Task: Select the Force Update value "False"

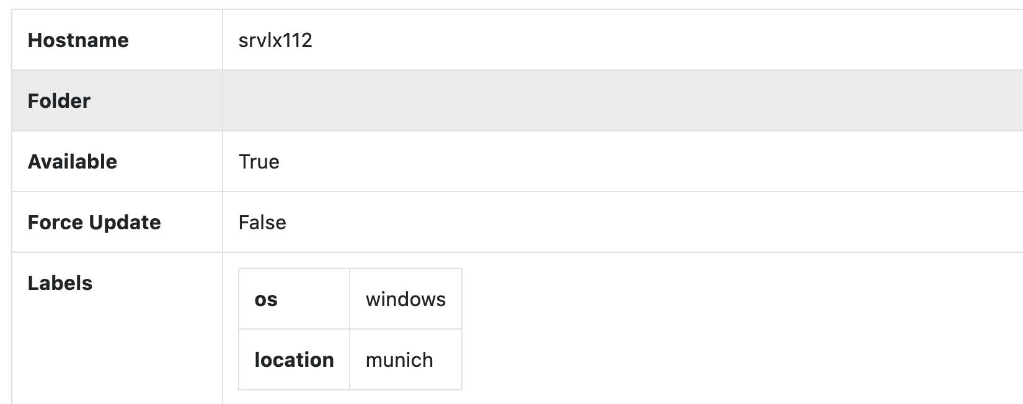Action: [262, 222]
